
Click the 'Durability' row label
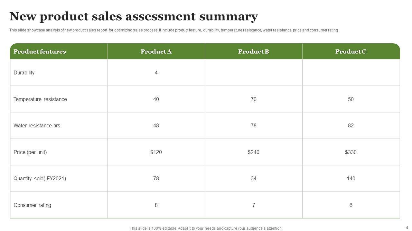[x=24, y=73]
